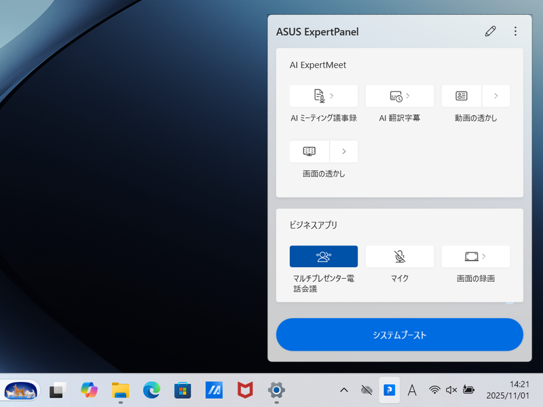Select the AI 翻訳字幕 feature

(394, 96)
